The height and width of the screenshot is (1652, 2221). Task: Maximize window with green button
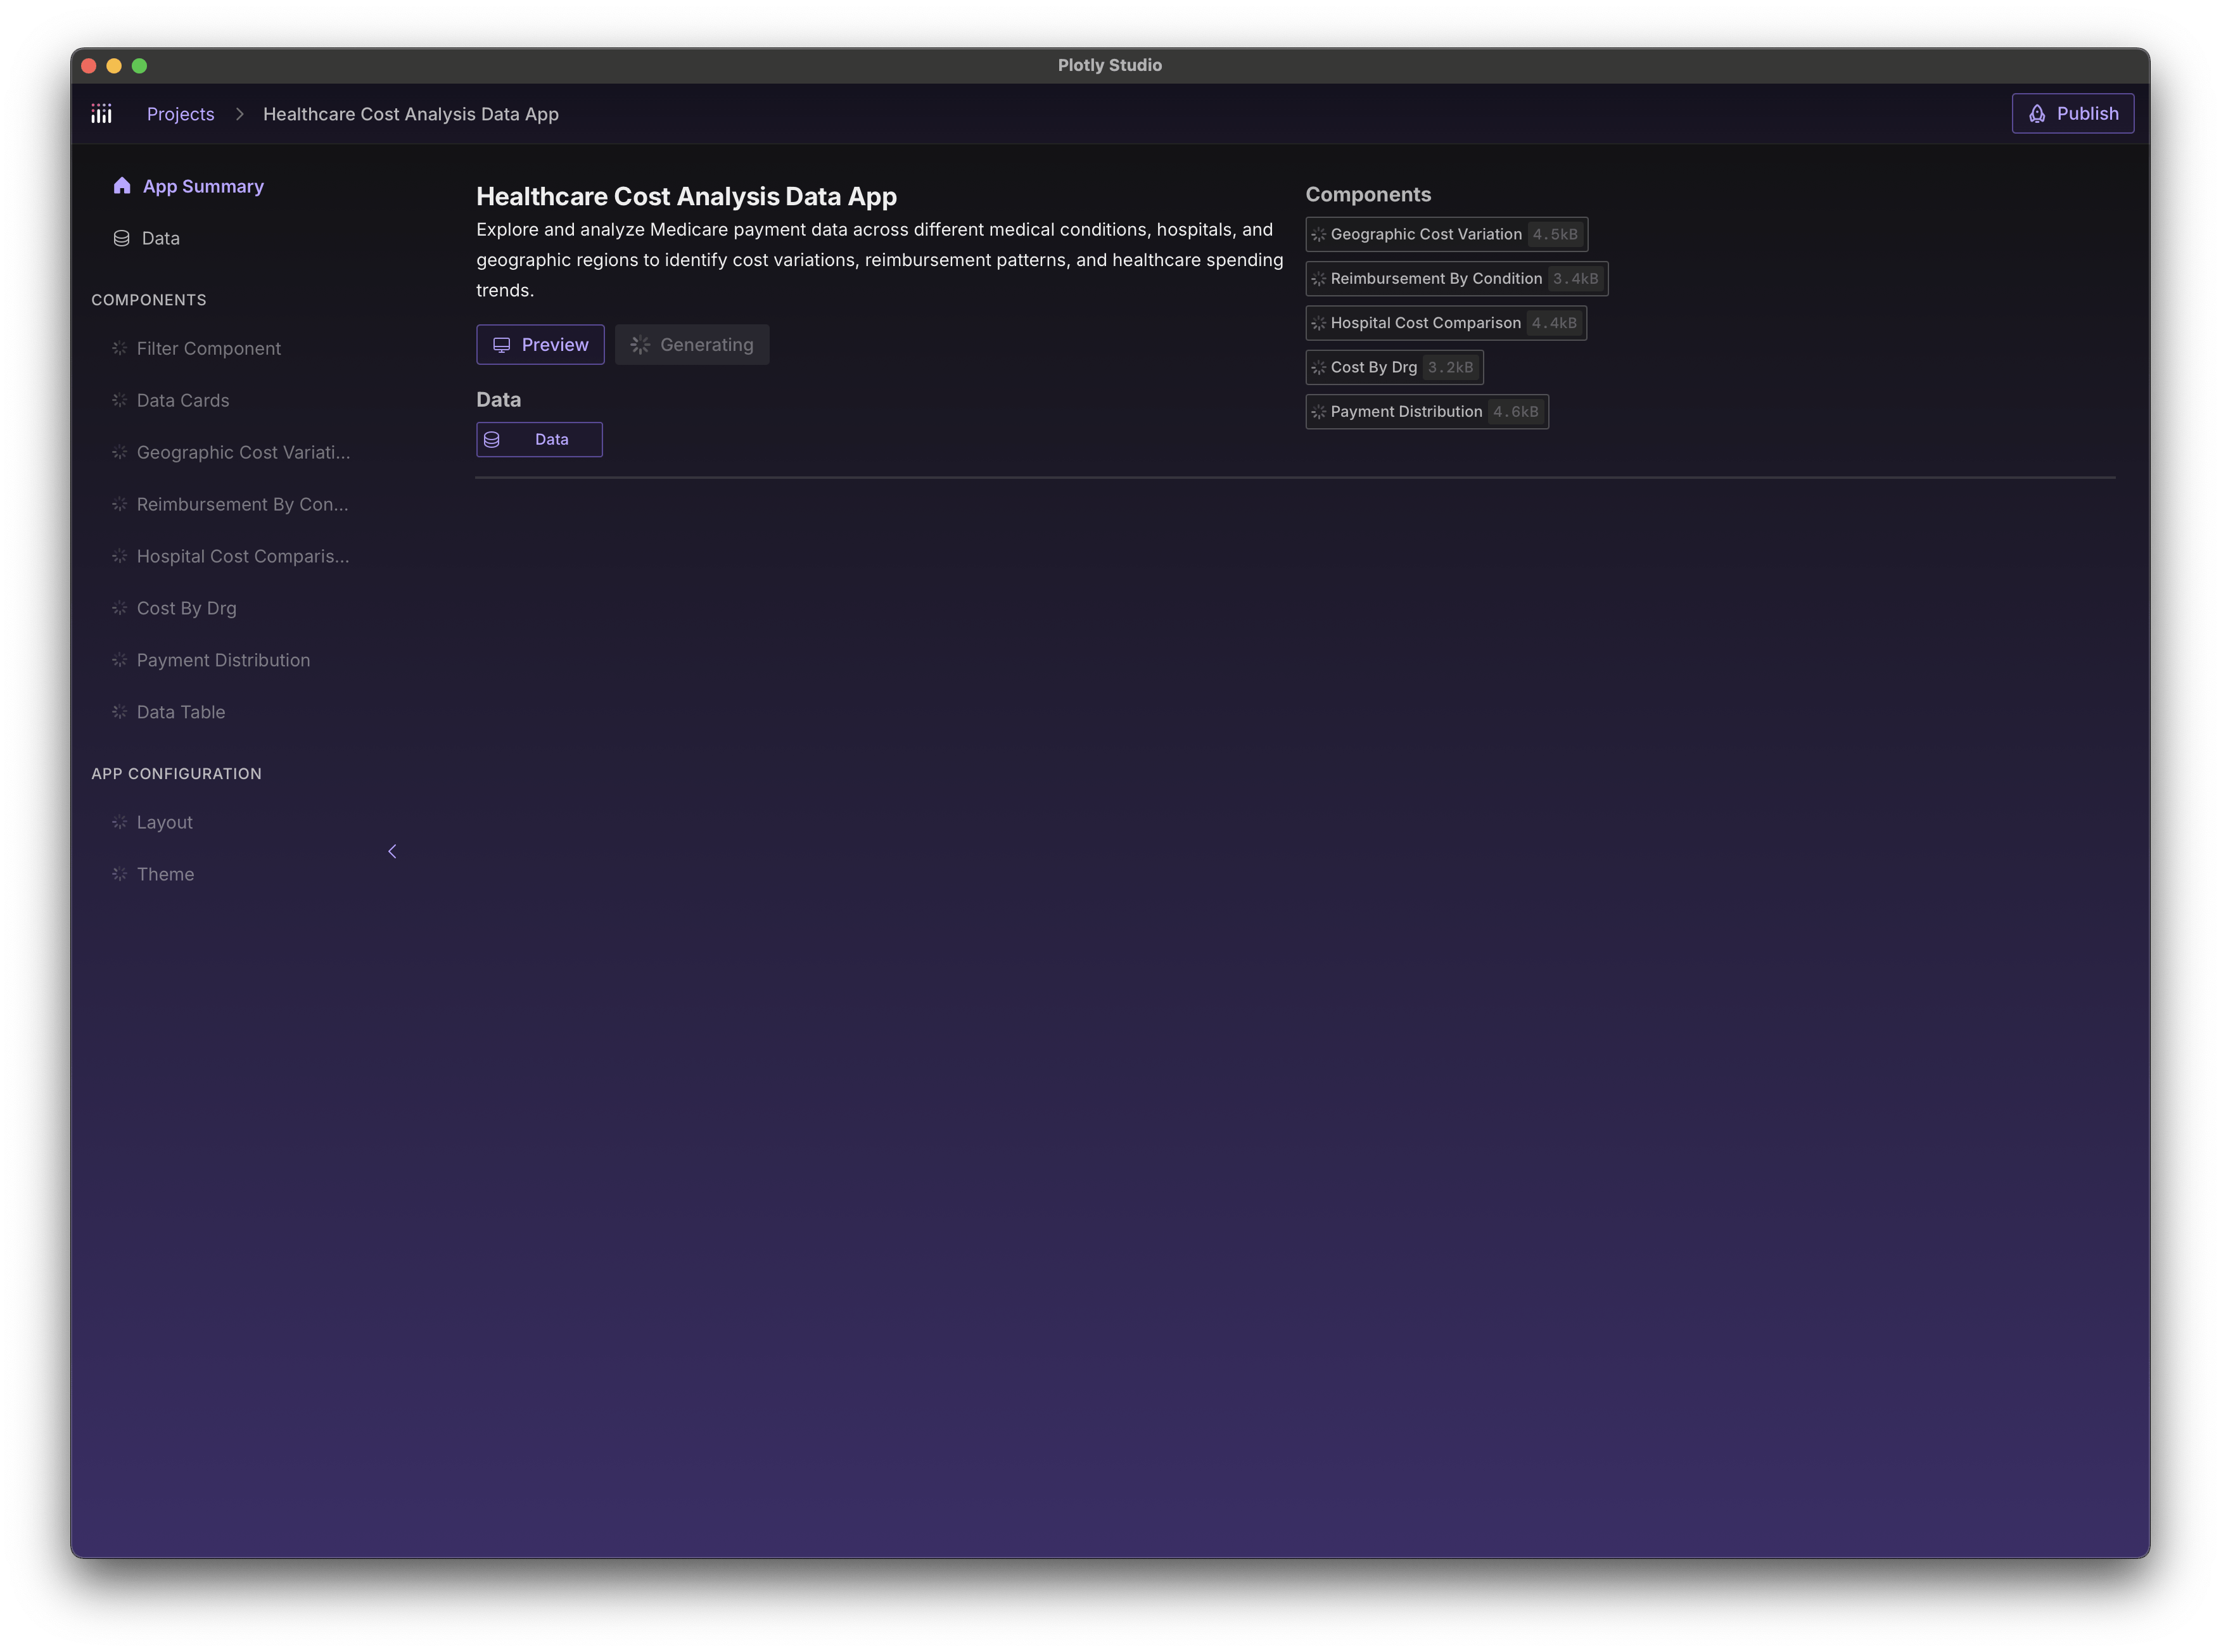coord(139,65)
